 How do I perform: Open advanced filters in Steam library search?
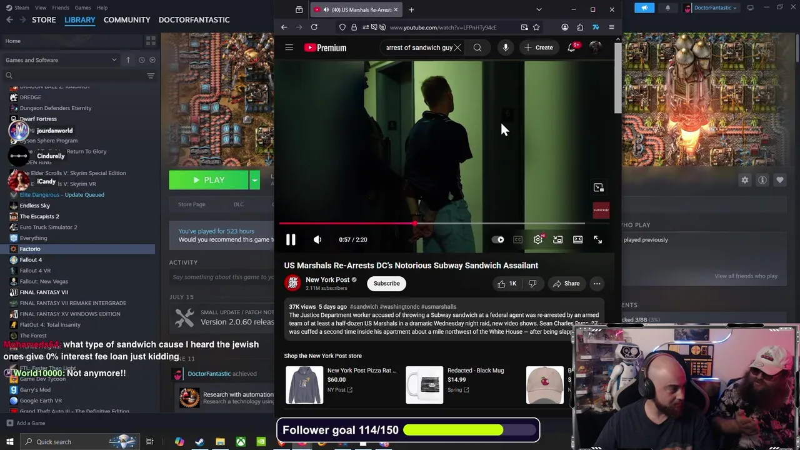[151, 76]
